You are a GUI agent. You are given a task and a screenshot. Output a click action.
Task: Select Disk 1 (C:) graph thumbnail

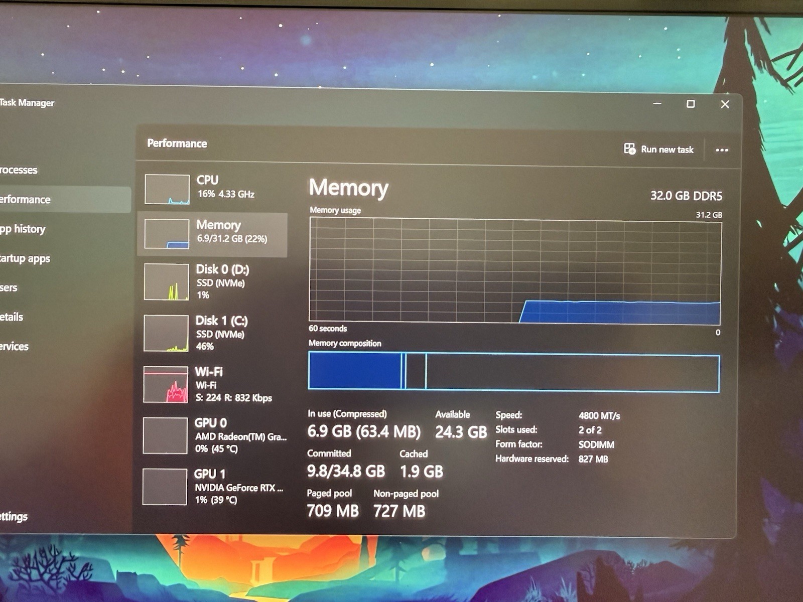click(x=166, y=333)
